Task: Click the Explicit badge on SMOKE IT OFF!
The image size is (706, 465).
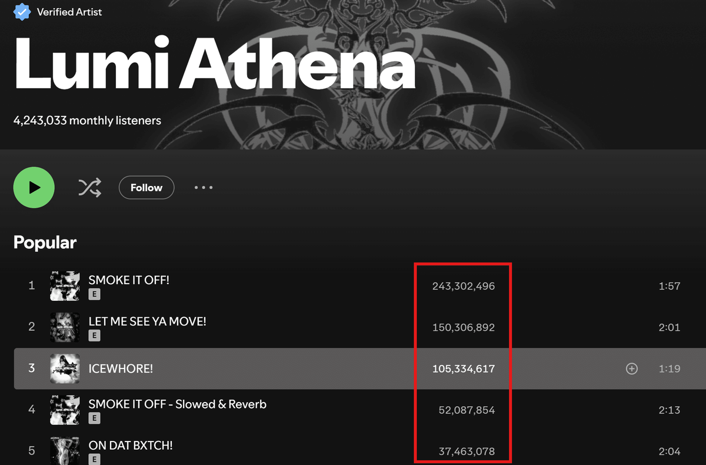Action: (x=94, y=294)
